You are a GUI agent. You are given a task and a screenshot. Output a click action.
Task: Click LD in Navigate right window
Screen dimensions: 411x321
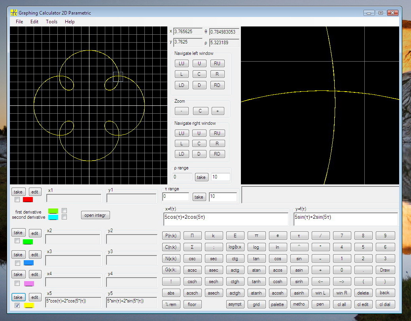(182, 154)
